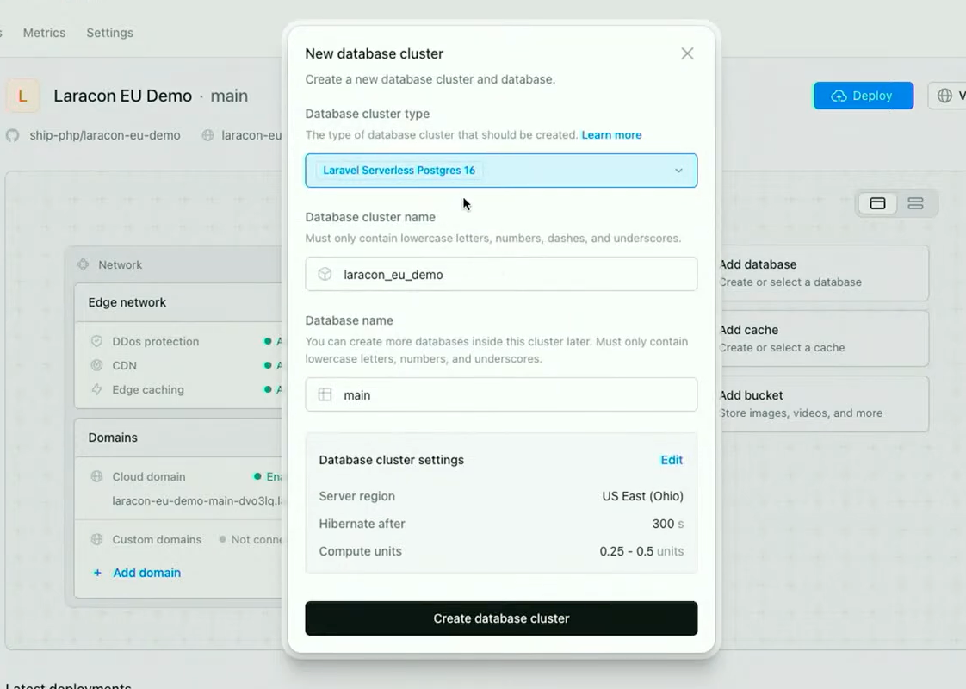966x689 pixels.
Task: Click the main branch label
Action: tap(229, 96)
